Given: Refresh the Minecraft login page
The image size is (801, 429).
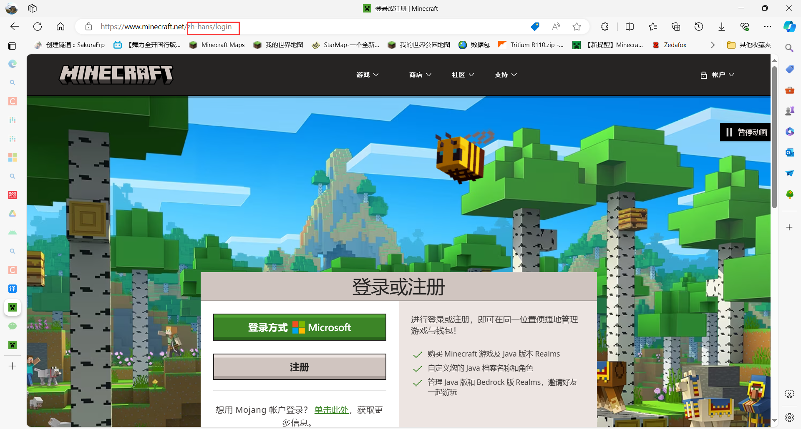Looking at the screenshot, I should [38, 27].
